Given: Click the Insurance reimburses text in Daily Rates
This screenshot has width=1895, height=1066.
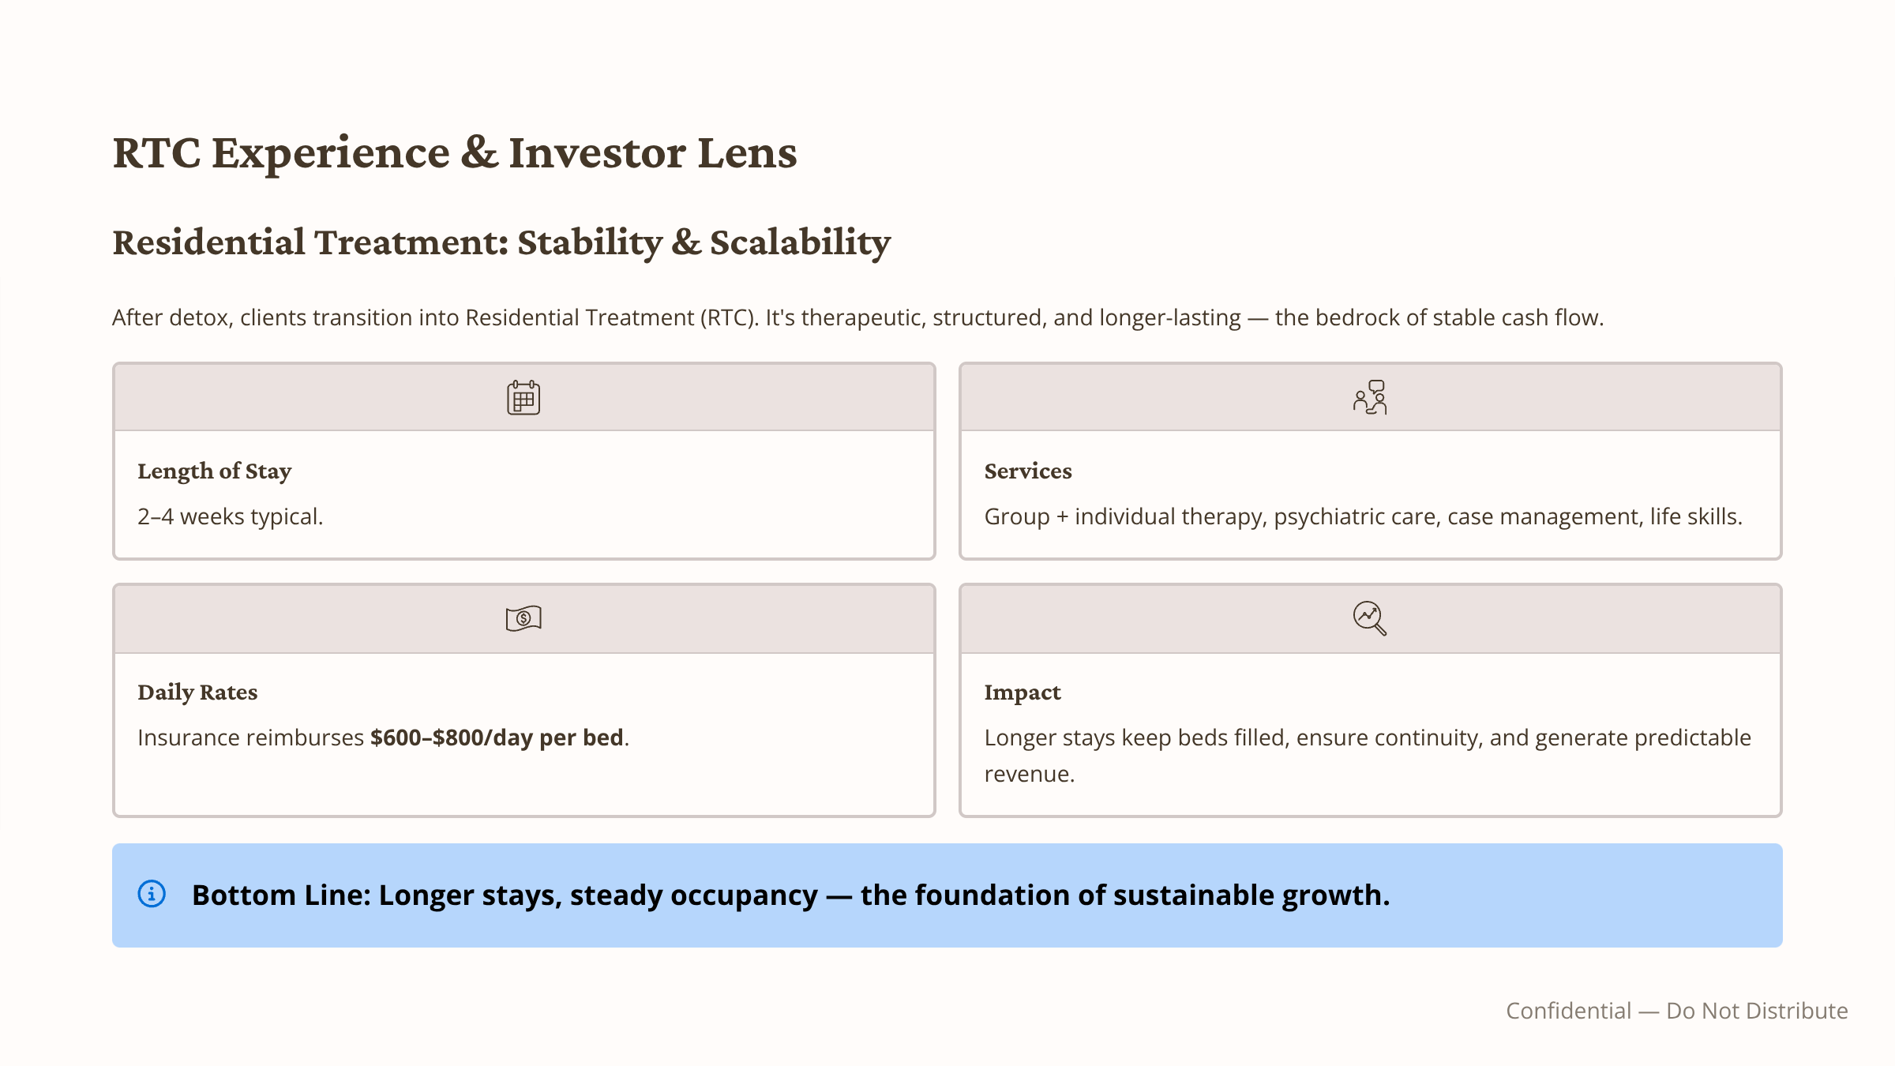Looking at the screenshot, I should click(250, 738).
